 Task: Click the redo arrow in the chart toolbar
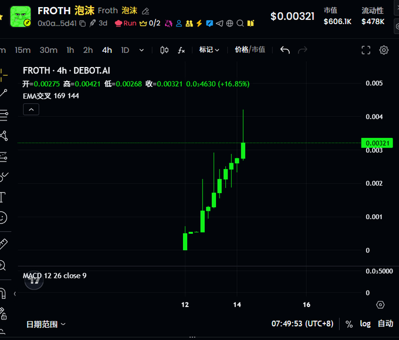[303, 50]
